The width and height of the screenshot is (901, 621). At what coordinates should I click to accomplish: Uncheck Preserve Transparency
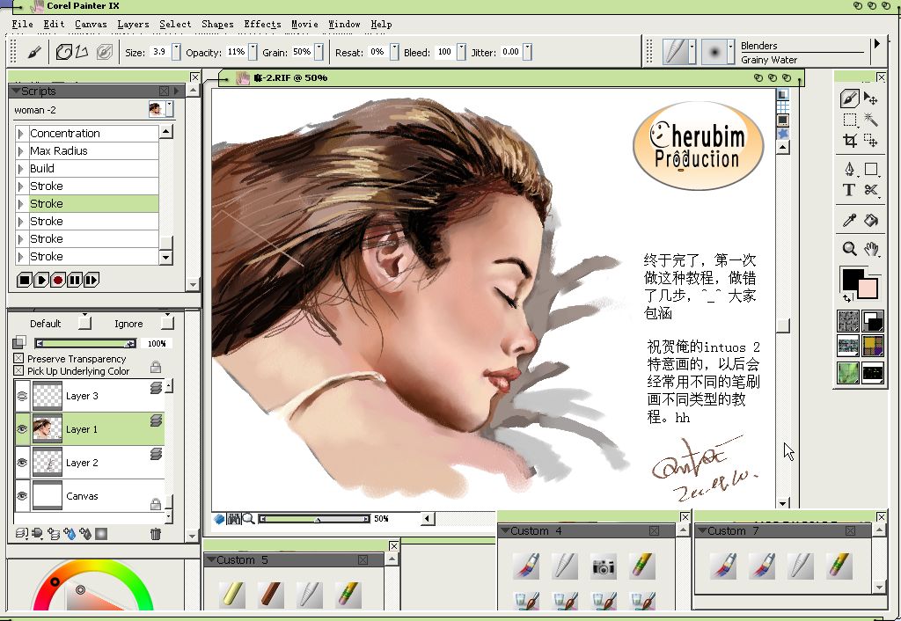pyautogui.click(x=18, y=359)
